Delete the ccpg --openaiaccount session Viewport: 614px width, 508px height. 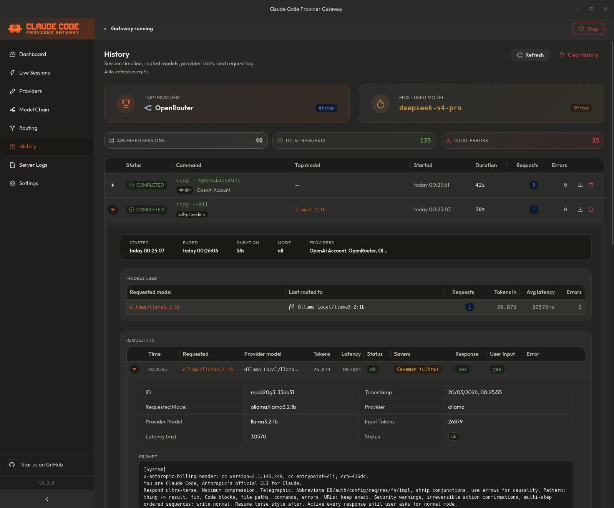[591, 185]
